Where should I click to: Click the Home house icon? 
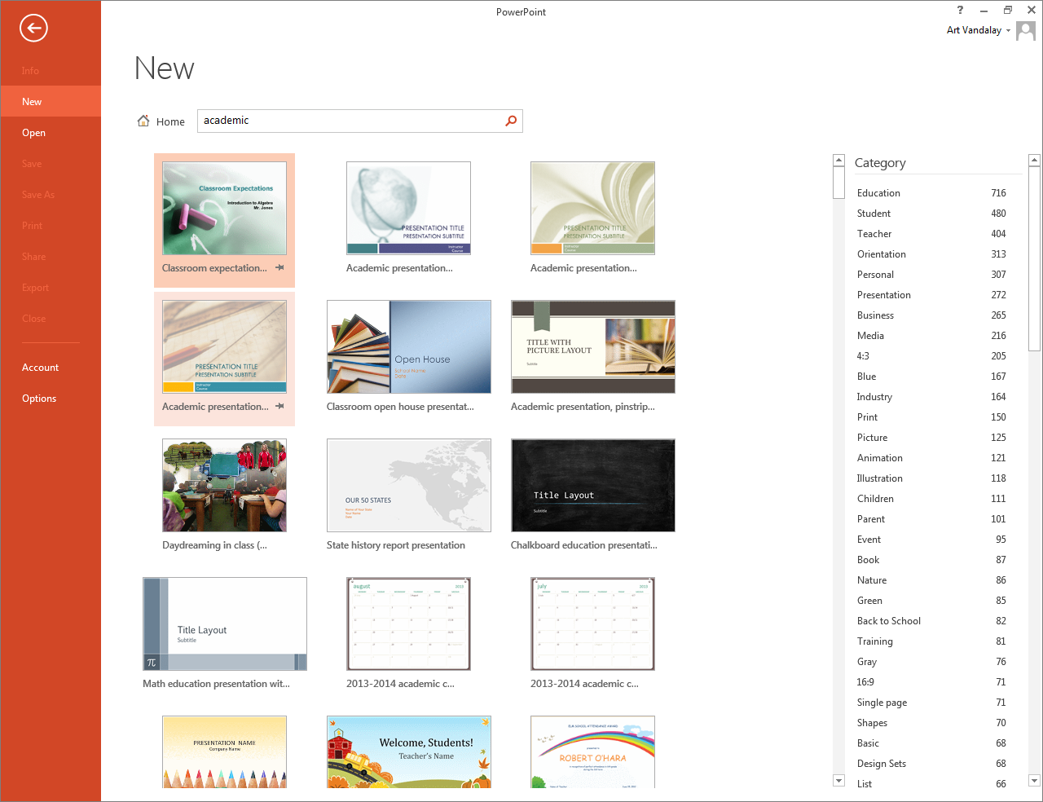pyautogui.click(x=143, y=121)
